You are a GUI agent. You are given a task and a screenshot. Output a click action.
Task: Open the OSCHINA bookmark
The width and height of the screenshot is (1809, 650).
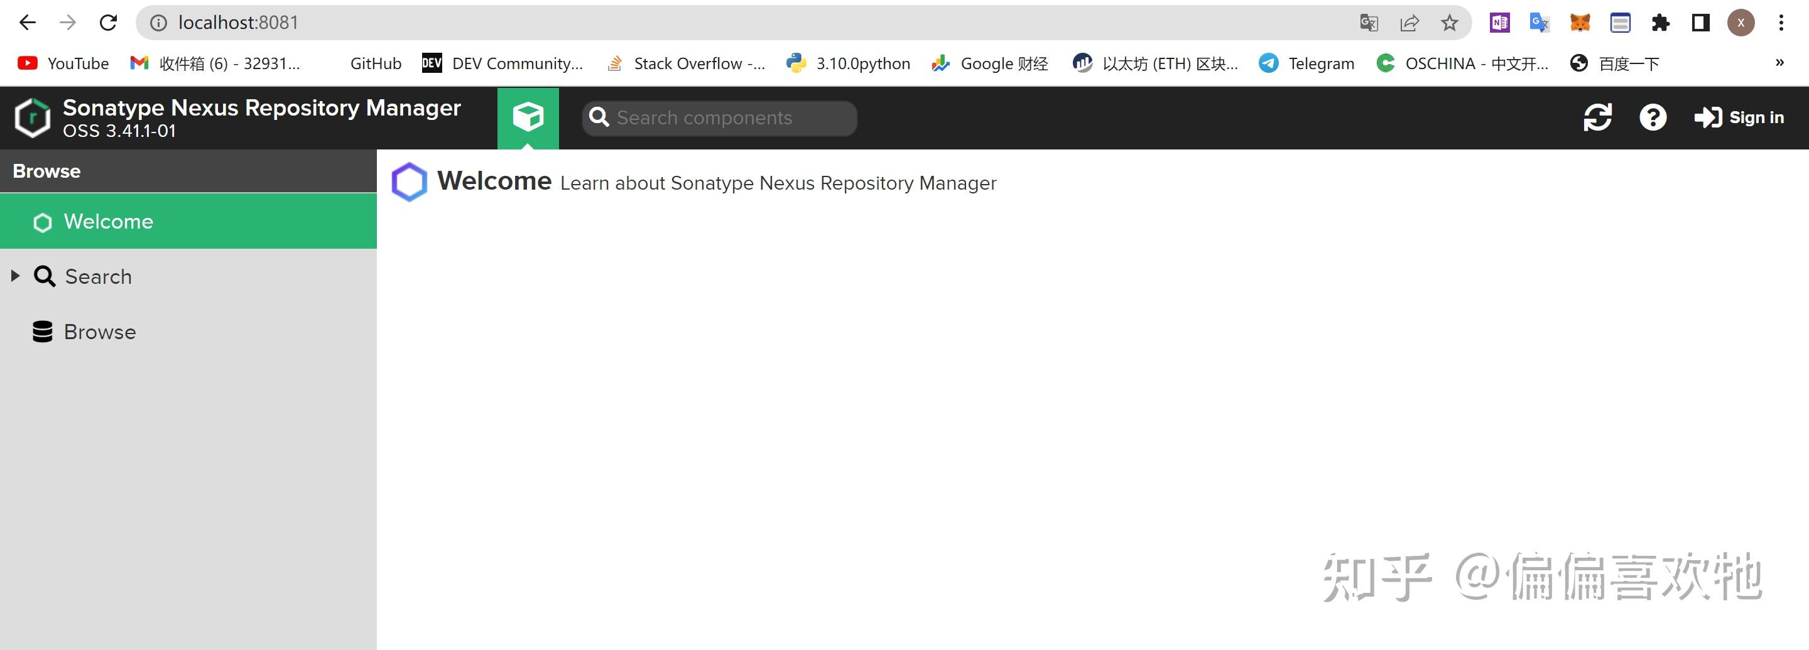point(1463,63)
